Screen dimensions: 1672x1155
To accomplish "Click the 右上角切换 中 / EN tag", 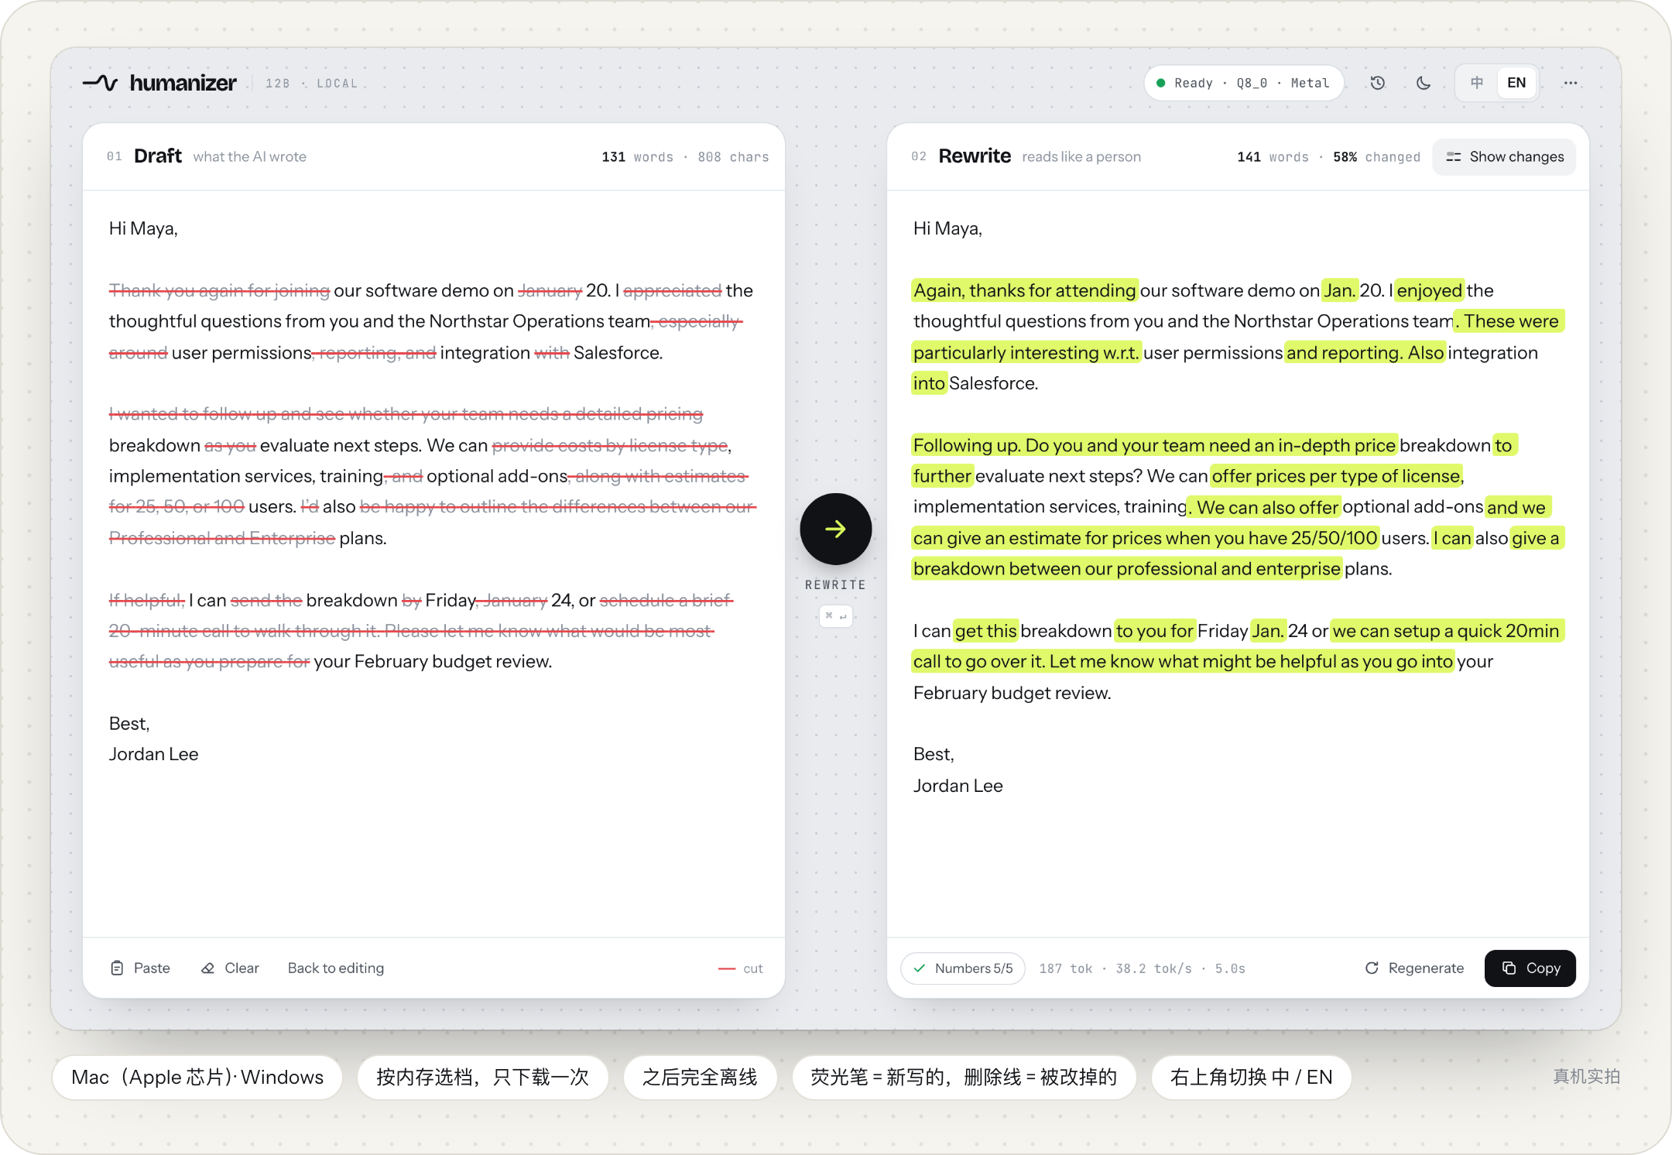I will click(x=1251, y=1078).
